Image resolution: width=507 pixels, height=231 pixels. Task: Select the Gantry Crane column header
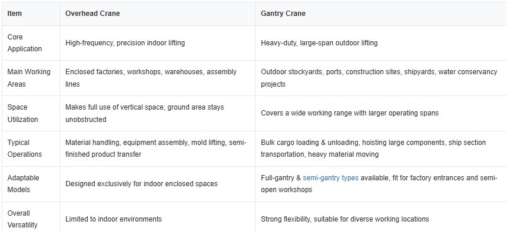click(283, 14)
